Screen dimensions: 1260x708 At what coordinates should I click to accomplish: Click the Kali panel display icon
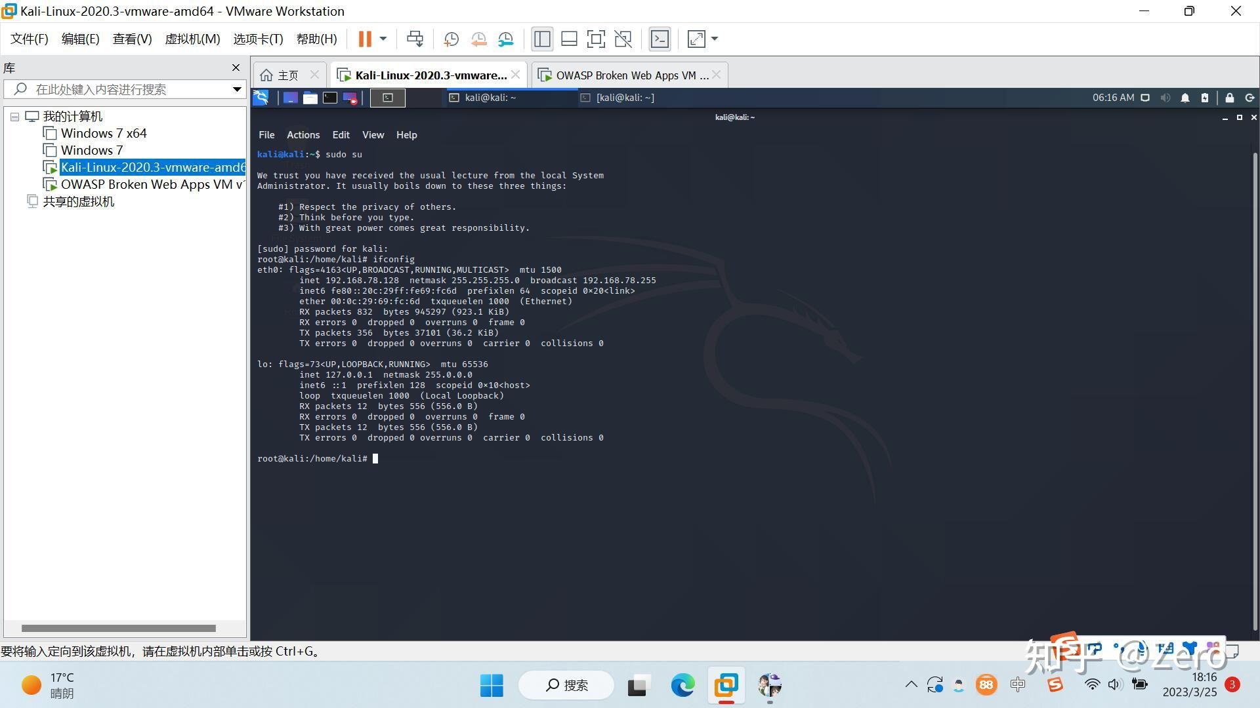point(1145,98)
